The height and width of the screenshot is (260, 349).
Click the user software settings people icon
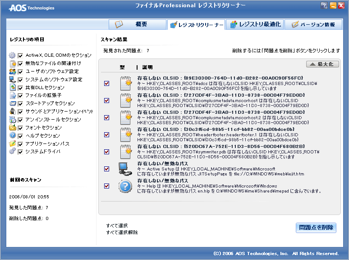click(x=13, y=72)
